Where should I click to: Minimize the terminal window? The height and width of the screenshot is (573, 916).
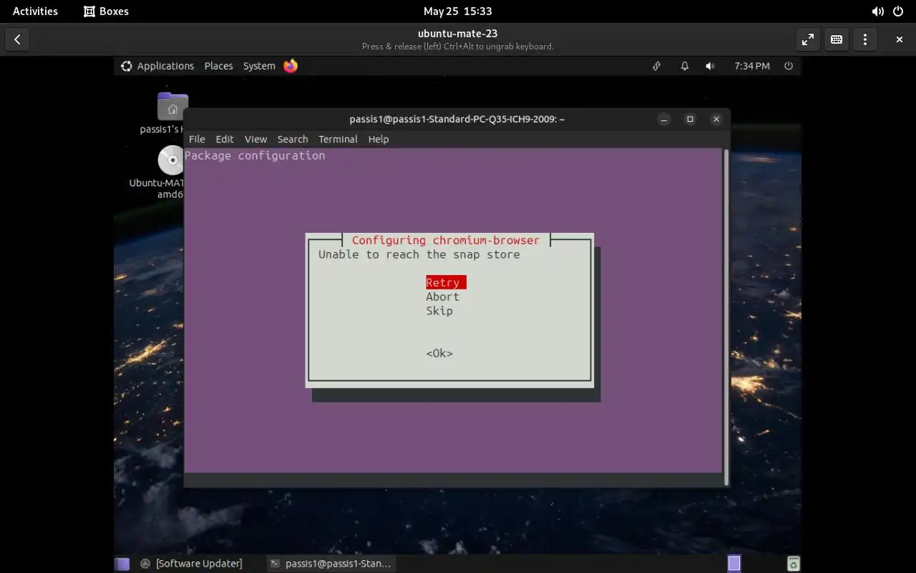[x=664, y=120]
